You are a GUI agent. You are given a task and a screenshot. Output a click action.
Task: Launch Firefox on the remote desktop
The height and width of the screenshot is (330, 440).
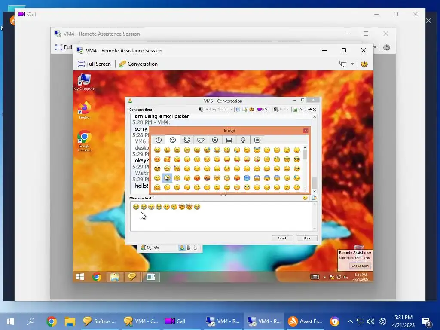pyautogui.click(x=84, y=110)
